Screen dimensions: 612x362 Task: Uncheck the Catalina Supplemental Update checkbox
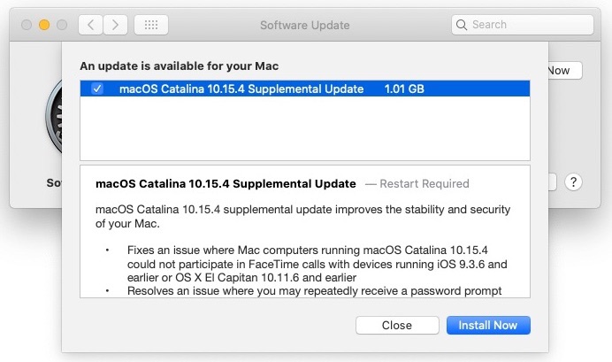point(96,89)
